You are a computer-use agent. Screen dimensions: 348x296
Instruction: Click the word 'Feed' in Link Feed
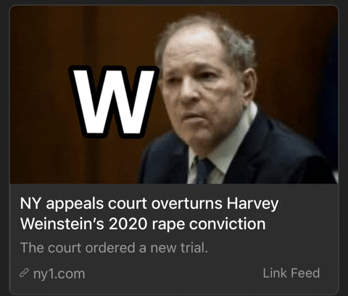pyautogui.click(x=305, y=273)
